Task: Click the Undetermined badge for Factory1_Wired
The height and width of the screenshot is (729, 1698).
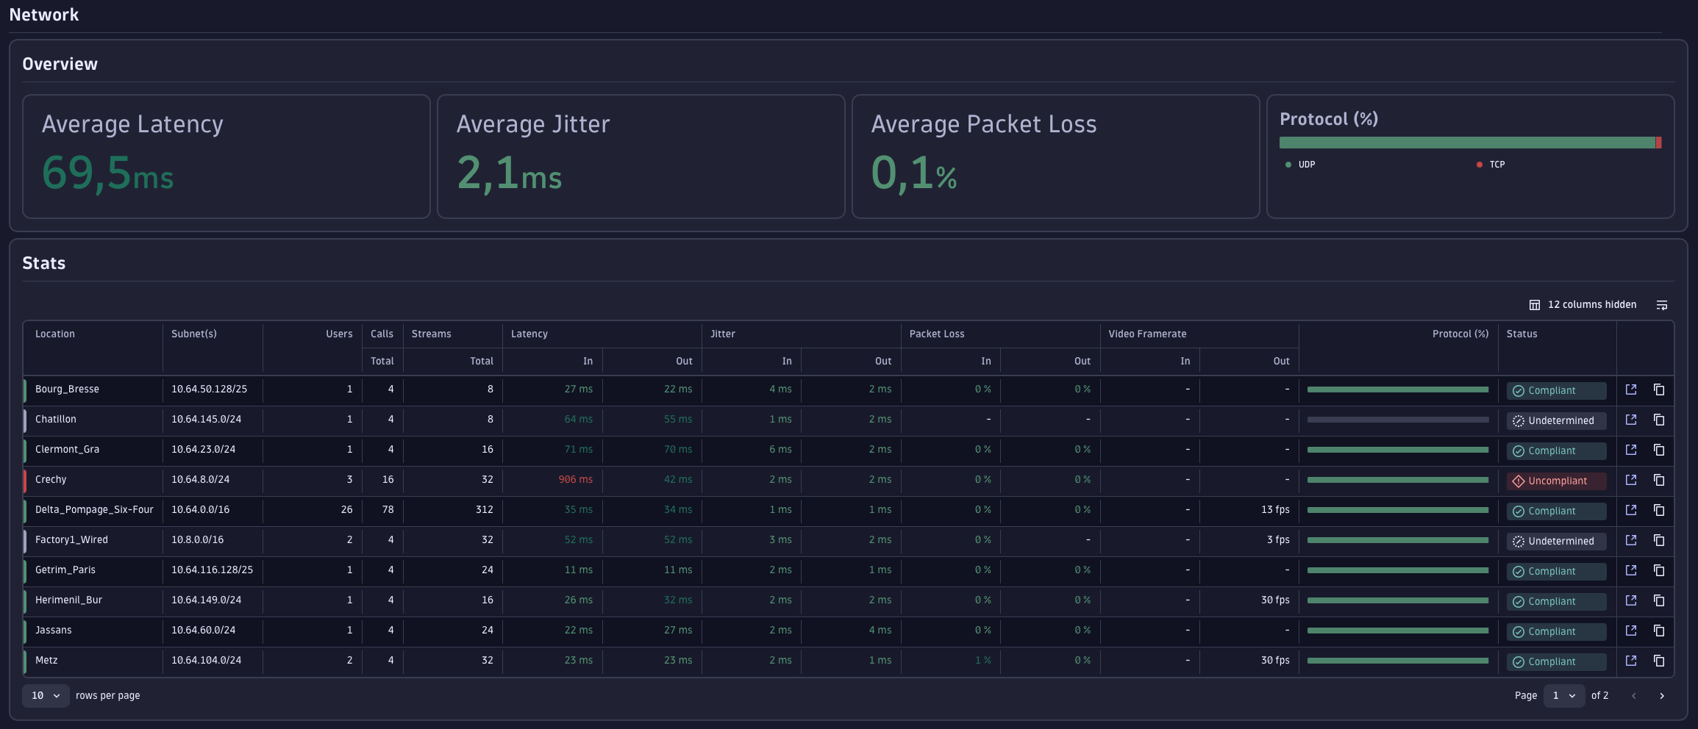Action: coord(1555,541)
